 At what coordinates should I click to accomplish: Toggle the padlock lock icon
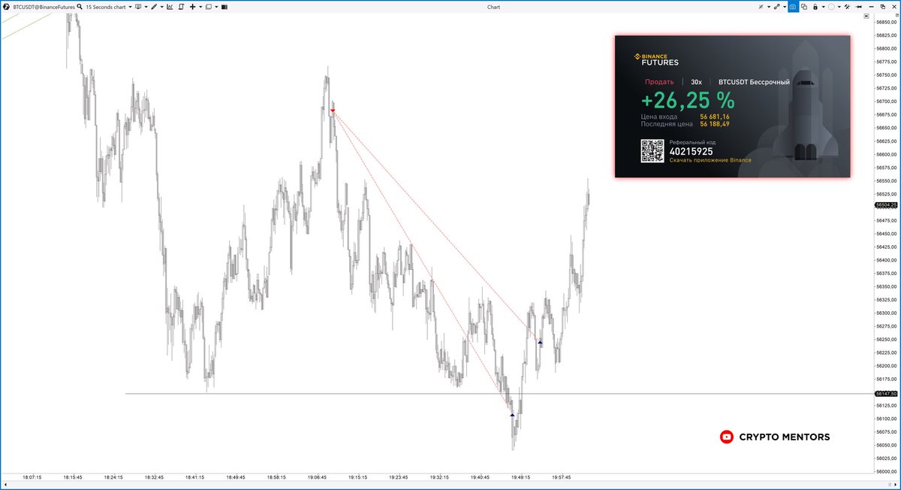coord(815,7)
